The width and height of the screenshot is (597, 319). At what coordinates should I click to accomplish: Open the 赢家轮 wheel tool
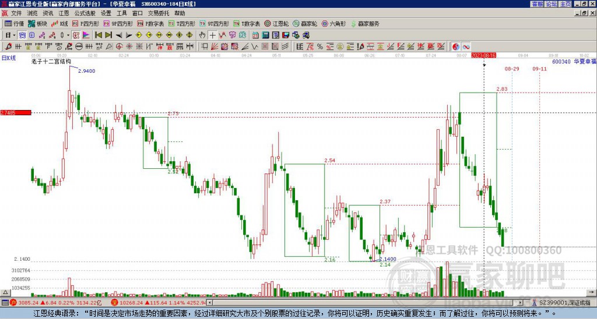point(305,23)
